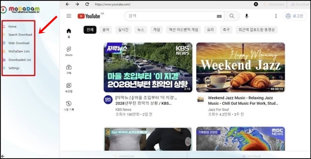Click 조회수 180만회 • 2일 전 text
This screenshot has height=159, width=311.
click(134, 114)
